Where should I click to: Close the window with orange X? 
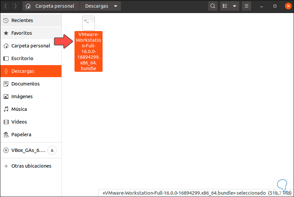pos(288,6)
